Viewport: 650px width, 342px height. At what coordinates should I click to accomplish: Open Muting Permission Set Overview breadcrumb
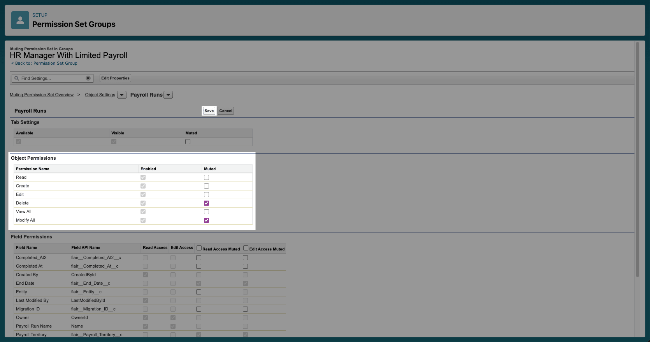pos(42,95)
